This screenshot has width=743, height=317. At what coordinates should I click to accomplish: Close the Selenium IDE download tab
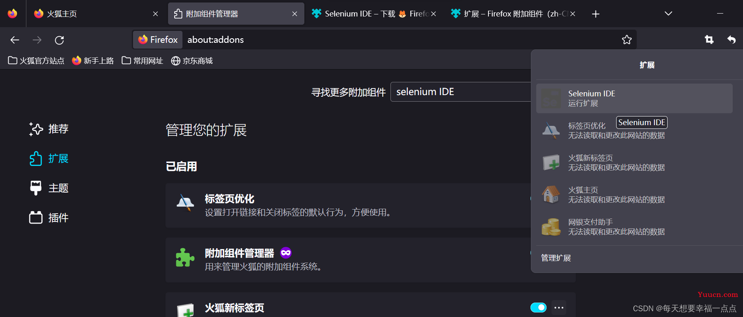coord(433,14)
